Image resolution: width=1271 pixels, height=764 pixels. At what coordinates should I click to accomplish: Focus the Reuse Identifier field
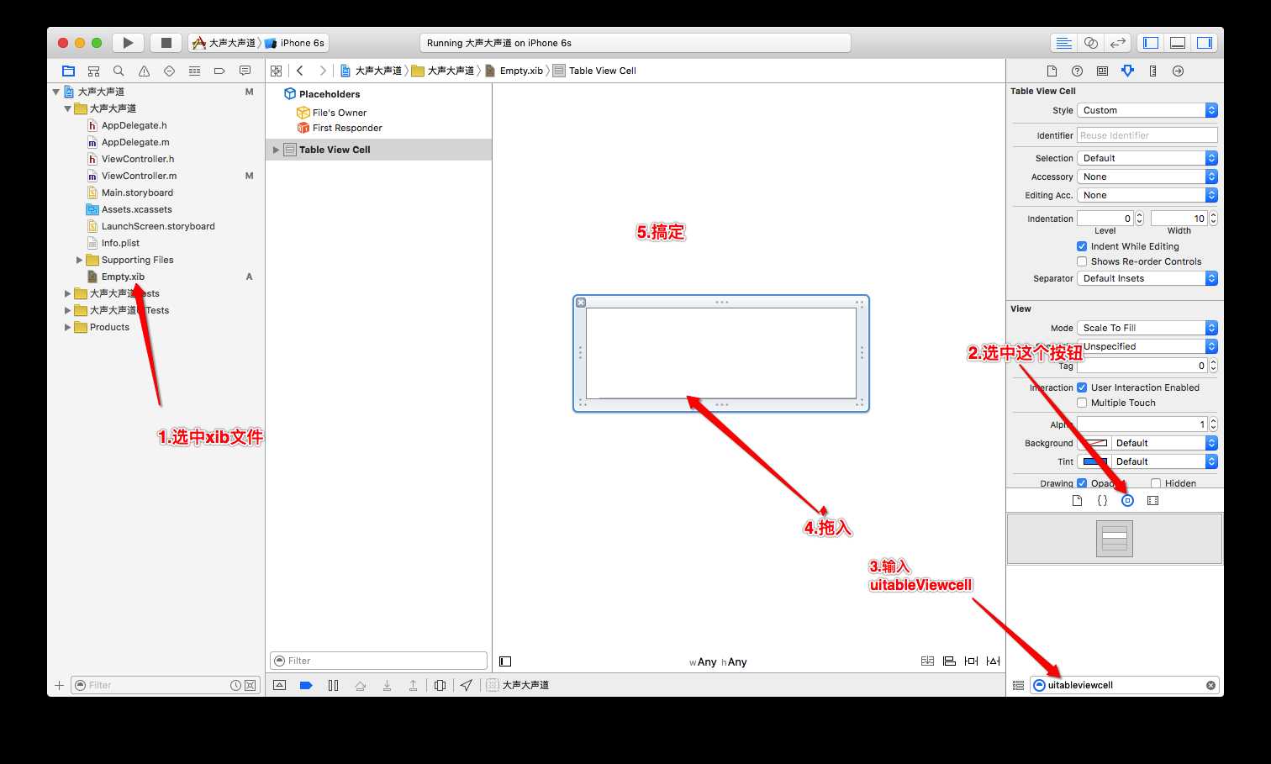tap(1147, 135)
